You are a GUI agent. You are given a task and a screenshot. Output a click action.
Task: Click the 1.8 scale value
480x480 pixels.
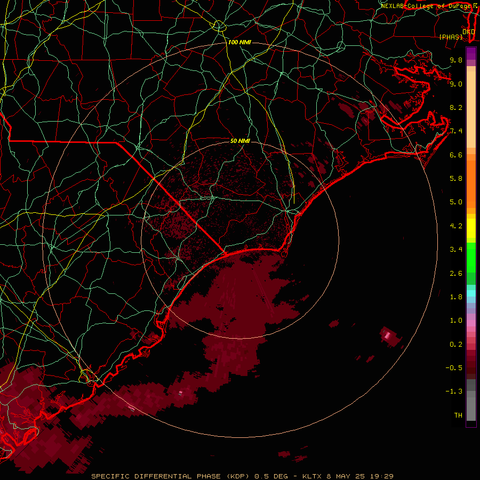point(456,297)
